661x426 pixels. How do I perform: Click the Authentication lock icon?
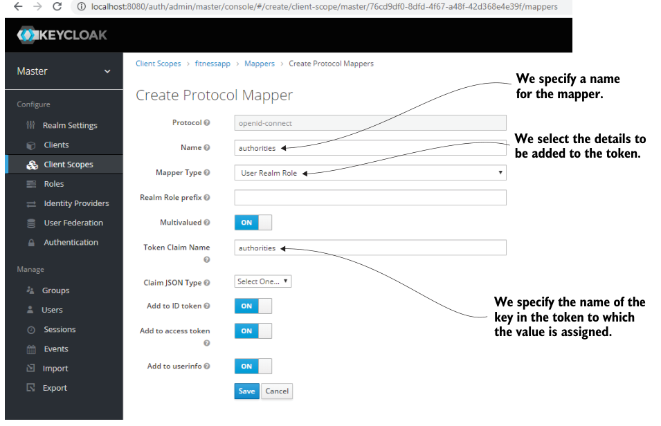31,243
